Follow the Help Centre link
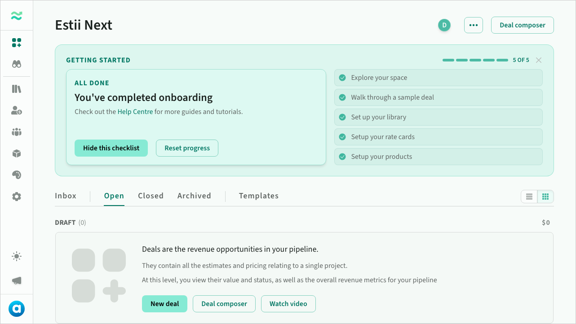Viewport: 576px width, 324px height. [x=135, y=112]
